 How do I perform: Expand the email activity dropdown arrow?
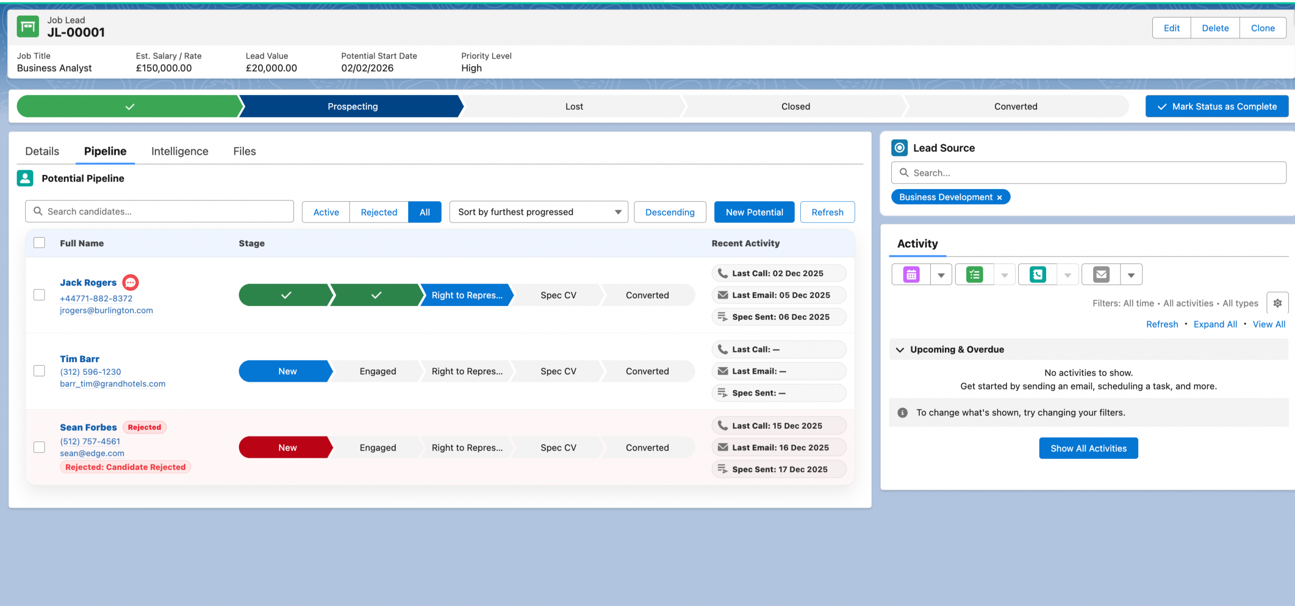pyautogui.click(x=1131, y=275)
